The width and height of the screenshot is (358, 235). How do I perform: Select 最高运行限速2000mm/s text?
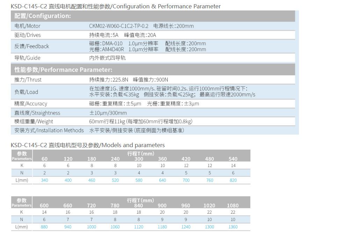pyautogui.click(x=227, y=94)
